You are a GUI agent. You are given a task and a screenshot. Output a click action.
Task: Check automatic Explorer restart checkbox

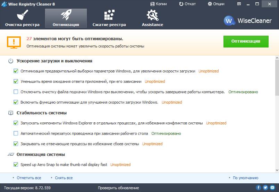[x=16, y=133]
